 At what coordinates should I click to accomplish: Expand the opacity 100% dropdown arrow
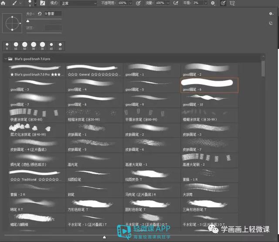click(130, 3)
